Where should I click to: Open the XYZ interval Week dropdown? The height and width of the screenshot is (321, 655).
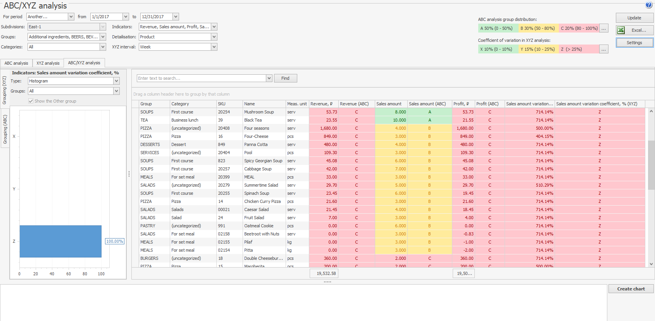coord(214,47)
